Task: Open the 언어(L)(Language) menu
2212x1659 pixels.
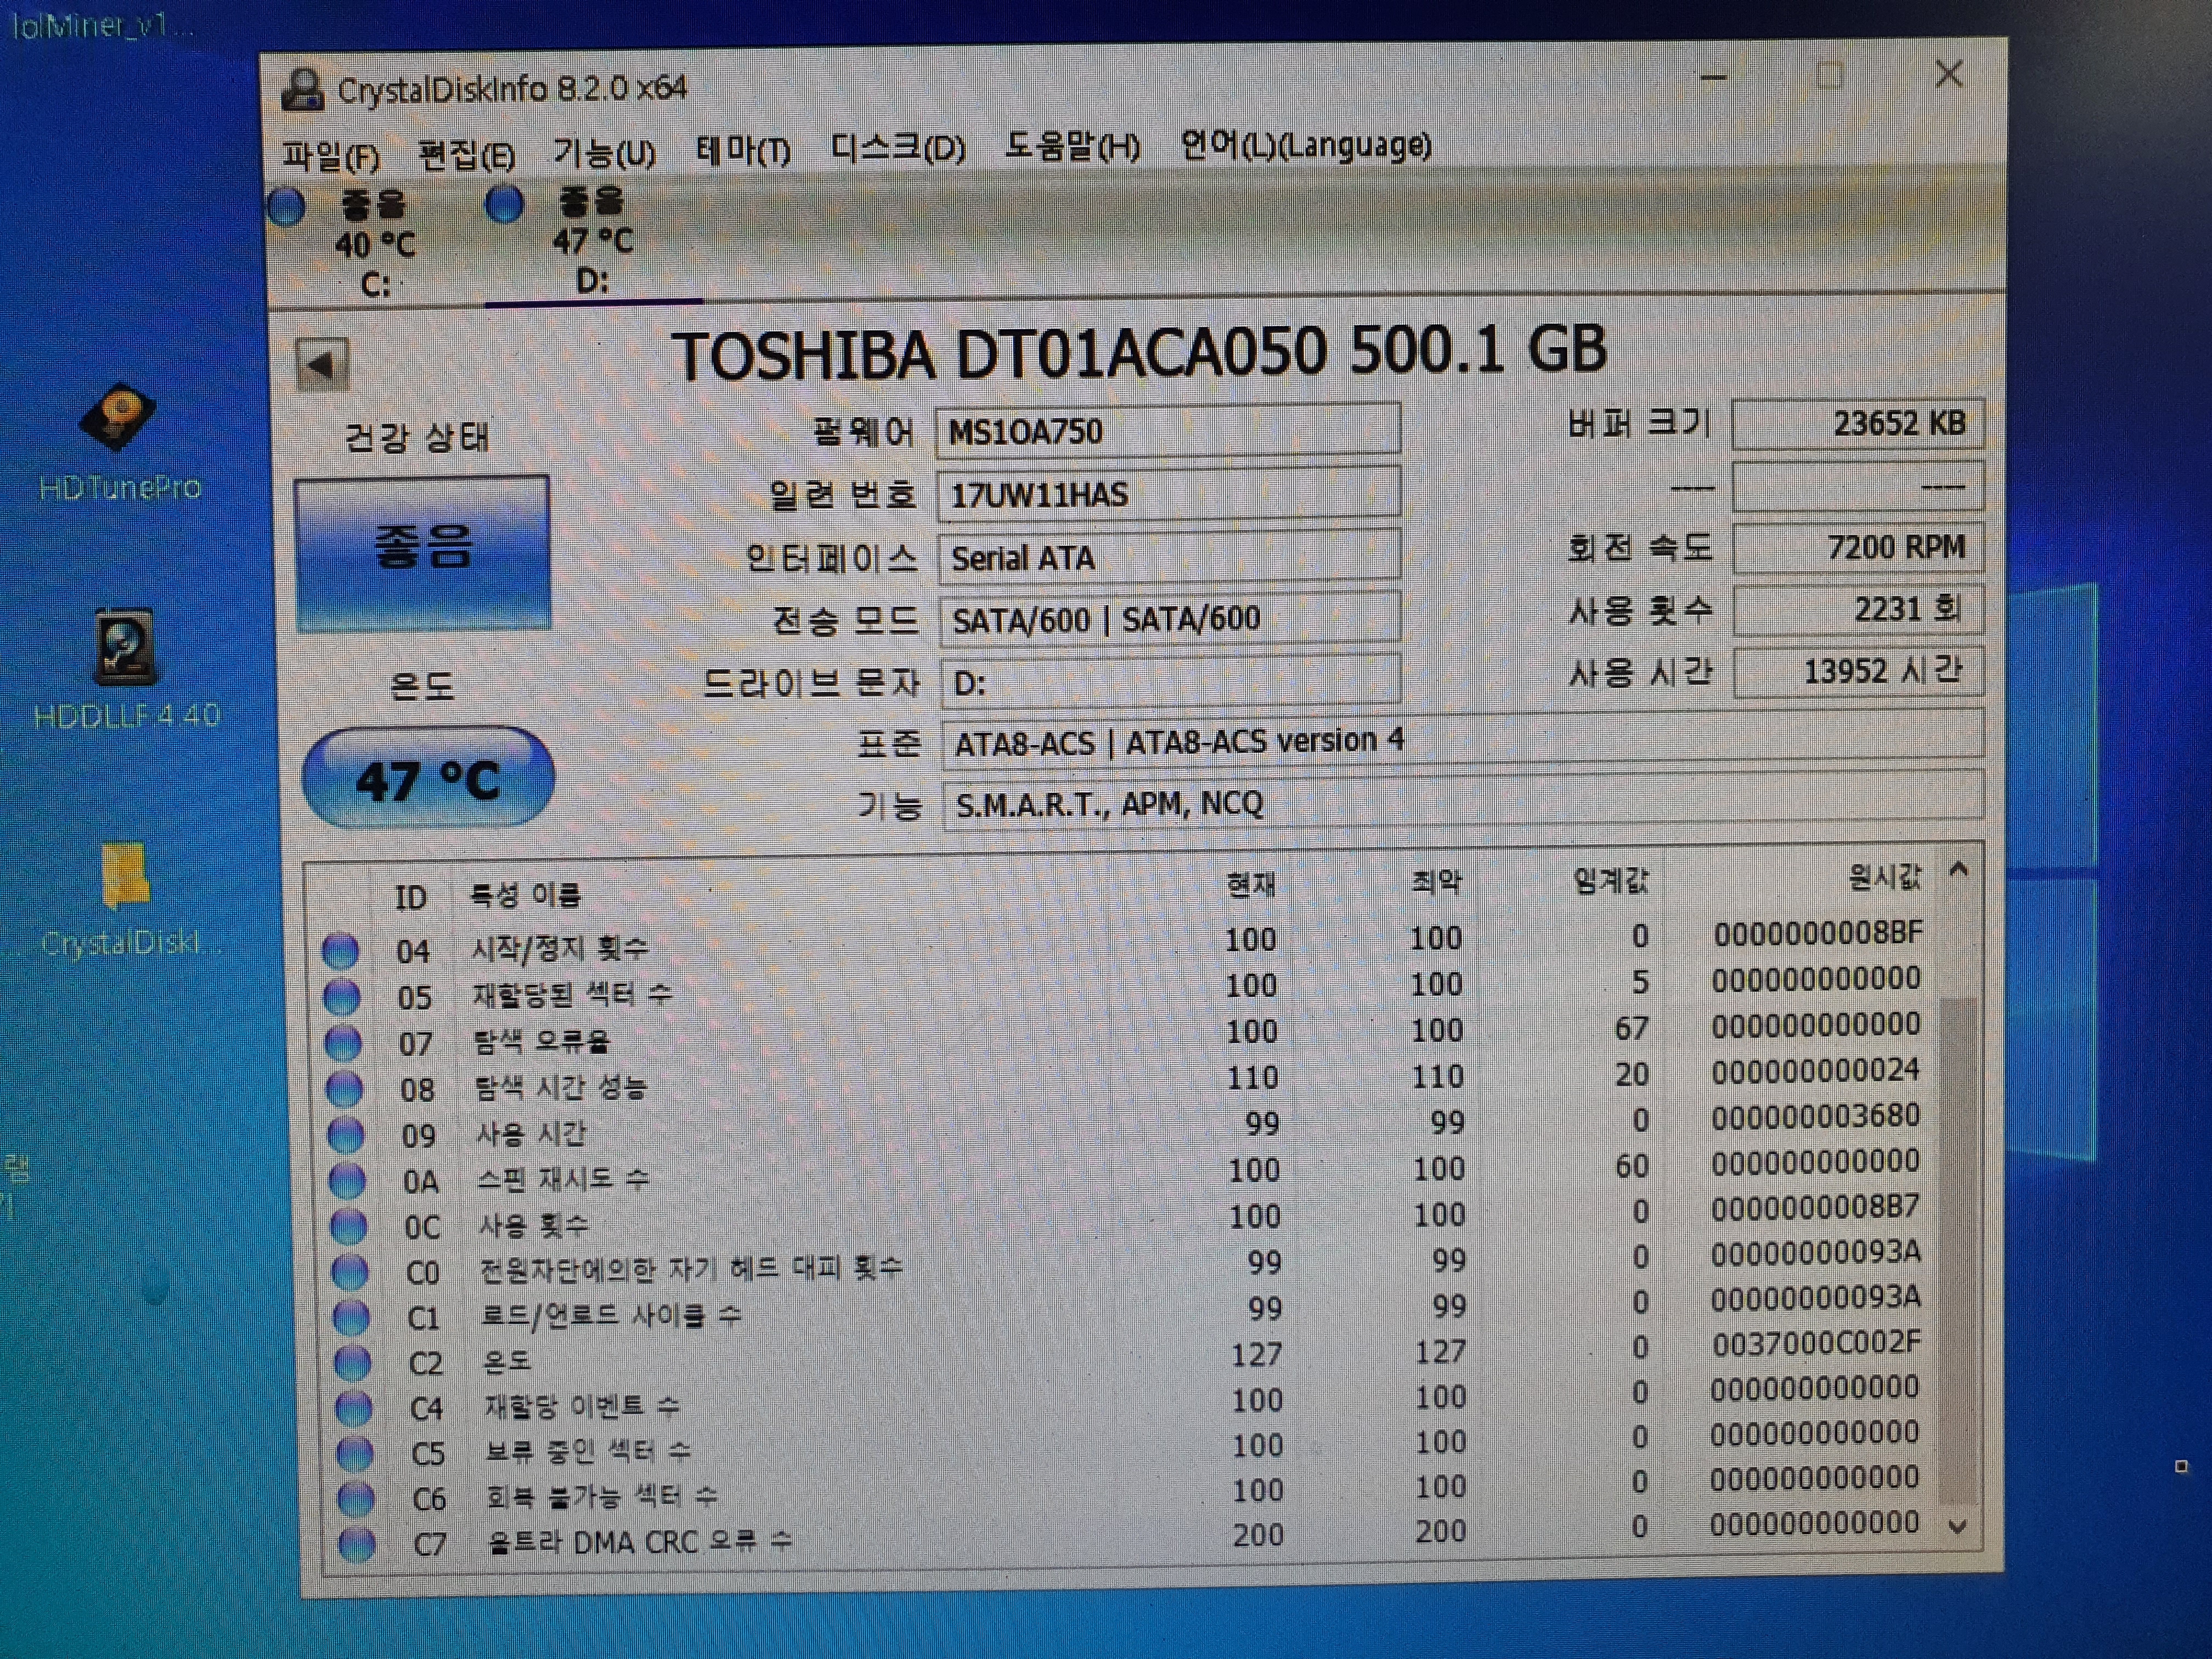Action: (1306, 145)
